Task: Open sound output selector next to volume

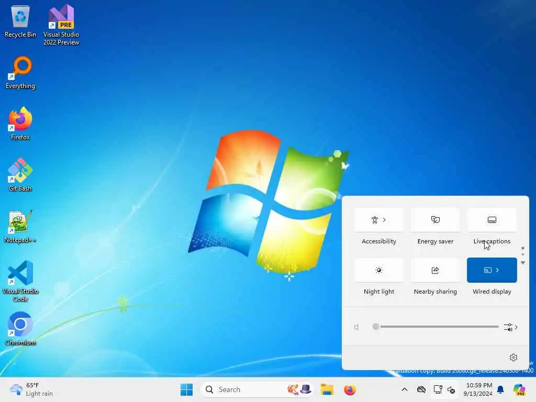Action: [x=511, y=327]
